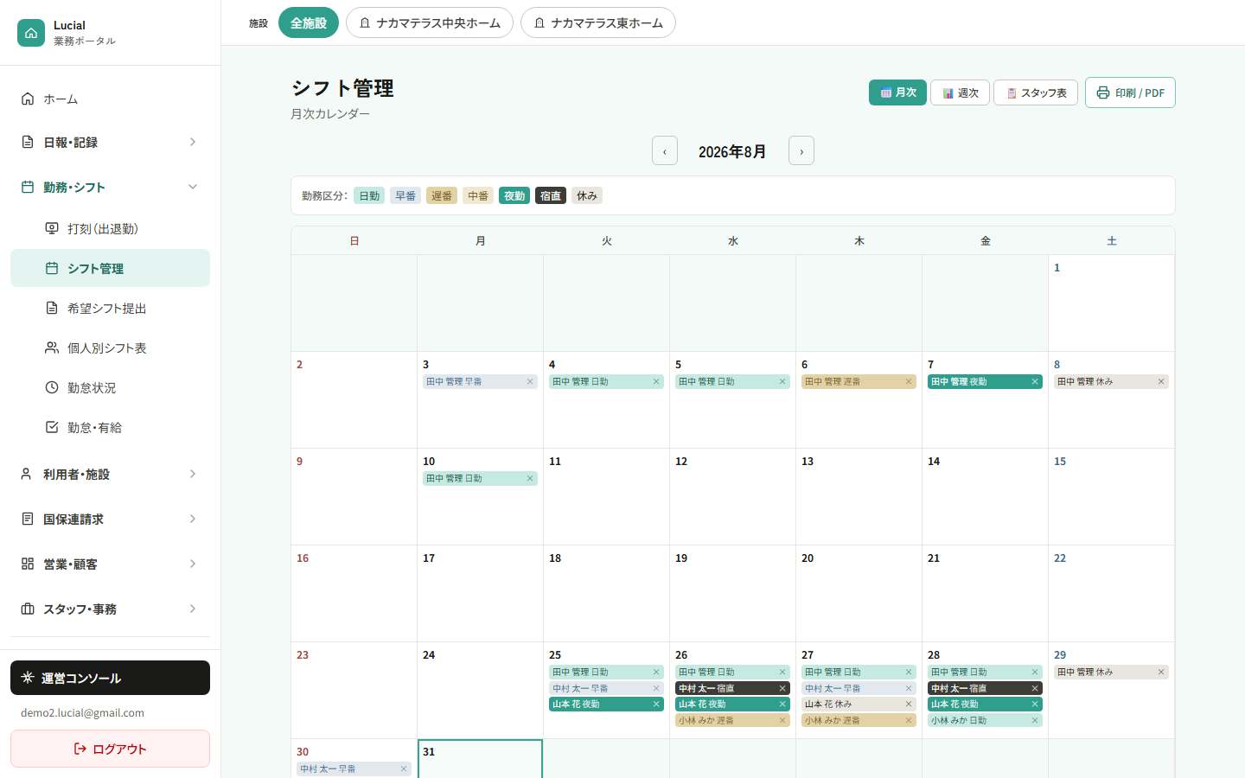1245x778 pixels.
Task: Remove 田中 管理 遅番 shift on the 6th
Action: pos(909,381)
